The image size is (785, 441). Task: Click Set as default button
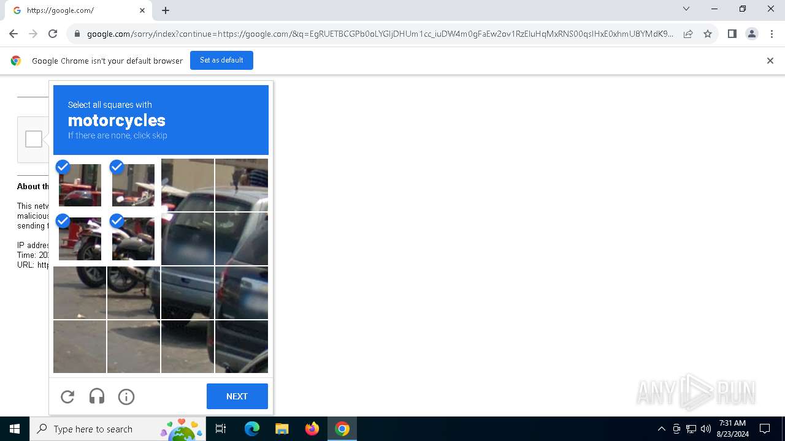tap(221, 60)
